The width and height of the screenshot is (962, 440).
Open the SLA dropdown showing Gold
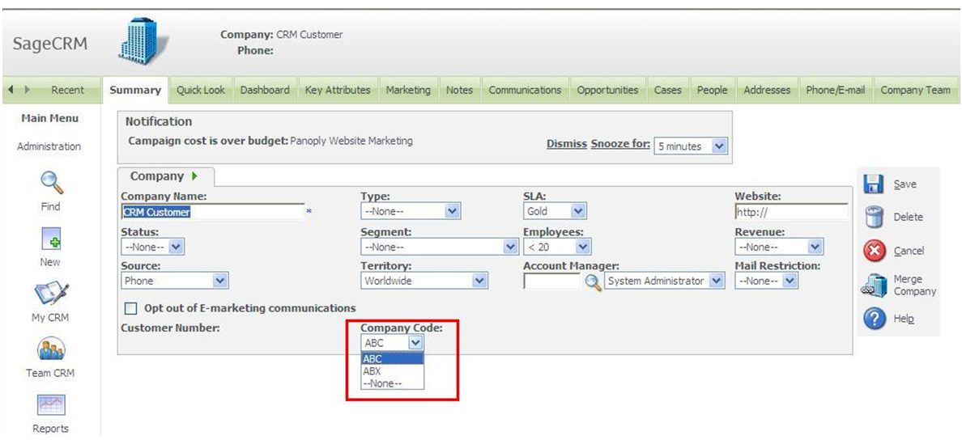(x=555, y=211)
